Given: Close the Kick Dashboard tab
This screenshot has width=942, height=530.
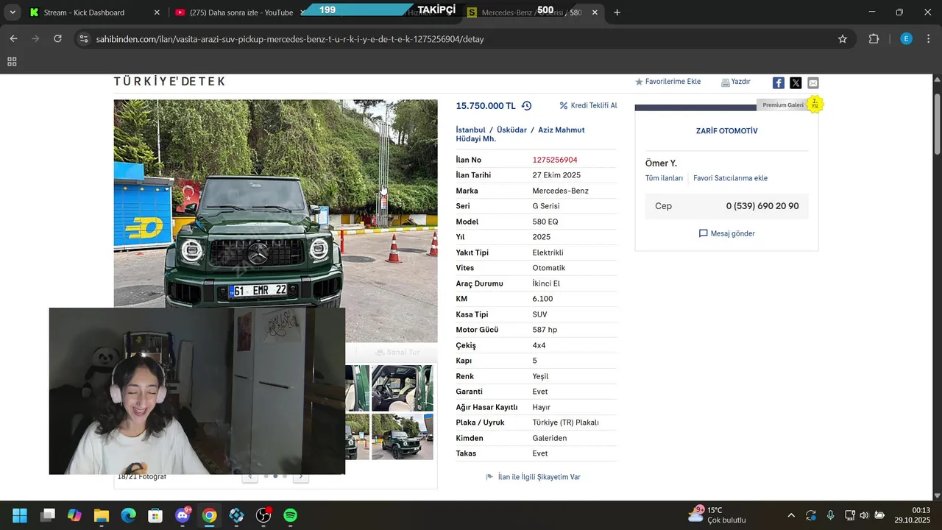Looking at the screenshot, I should click(157, 13).
